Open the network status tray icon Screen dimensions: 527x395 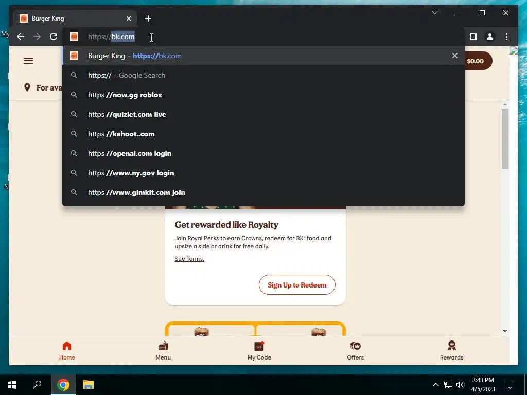click(x=448, y=385)
